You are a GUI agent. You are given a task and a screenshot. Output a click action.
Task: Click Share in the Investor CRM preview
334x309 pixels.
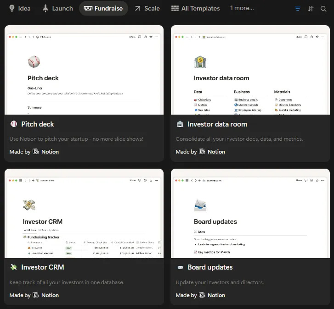[x=132, y=180]
